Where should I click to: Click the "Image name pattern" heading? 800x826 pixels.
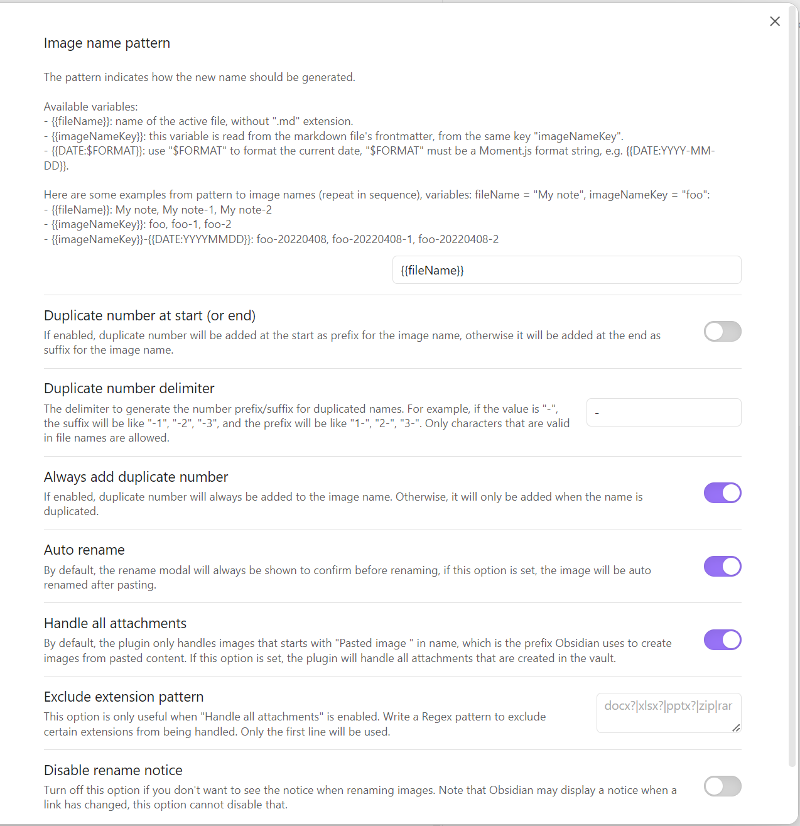[x=107, y=43]
